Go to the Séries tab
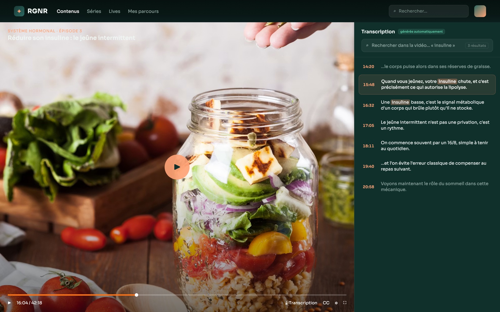This screenshot has width=500, height=312. (x=94, y=11)
